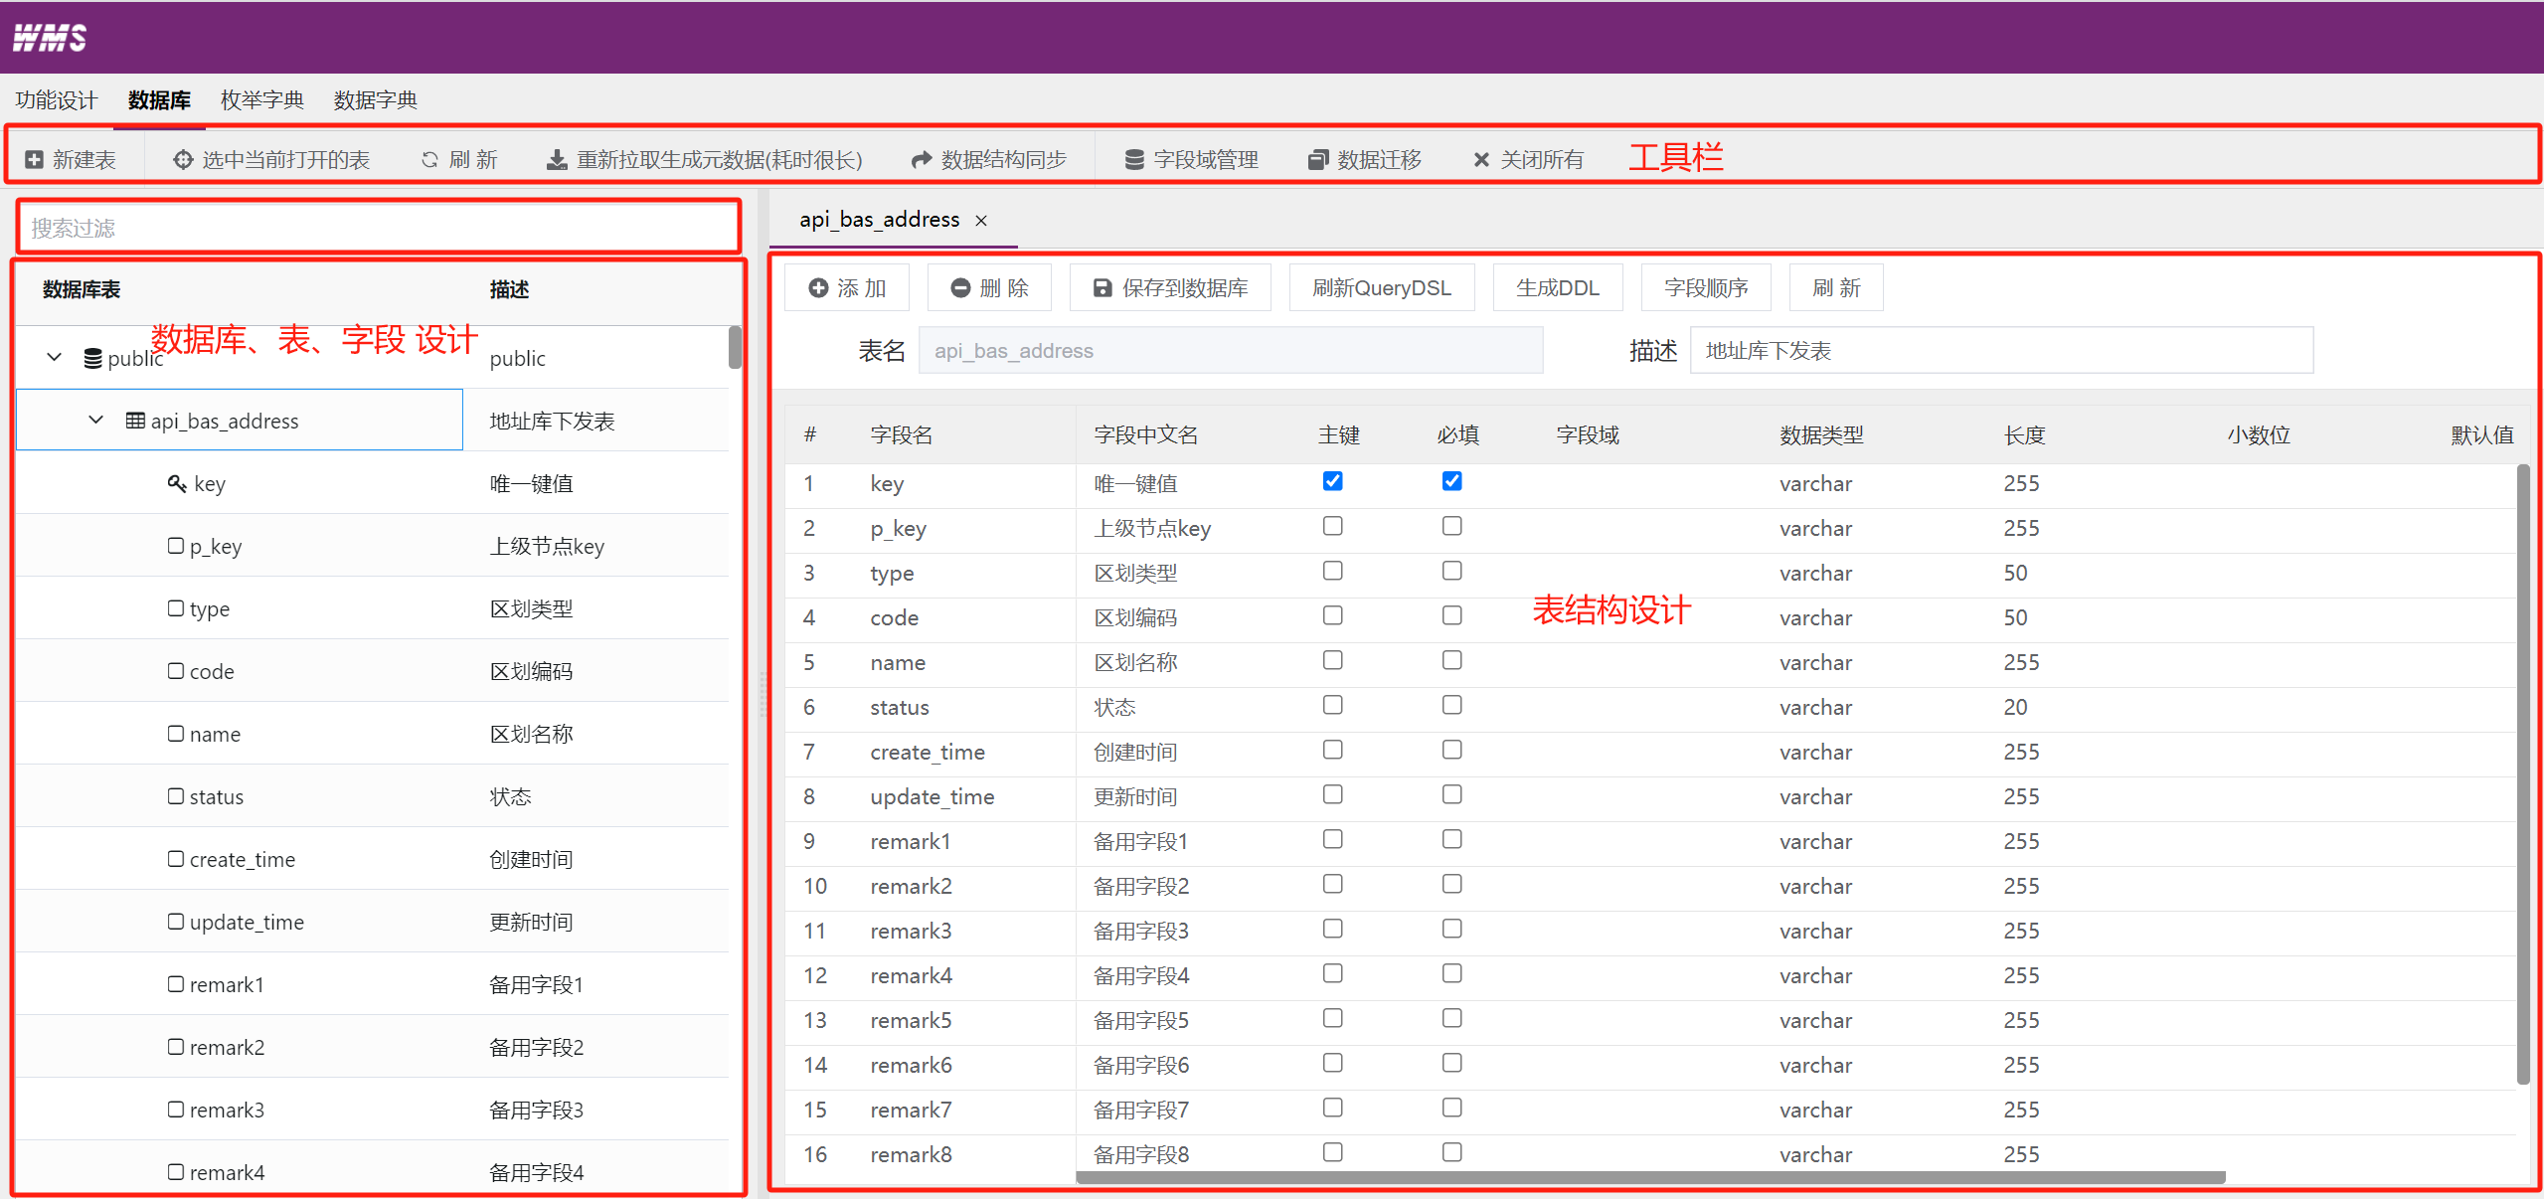Image resolution: width=2544 pixels, height=1199 pixels.
Task: Collapse the public database node
Action: (x=55, y=357)
